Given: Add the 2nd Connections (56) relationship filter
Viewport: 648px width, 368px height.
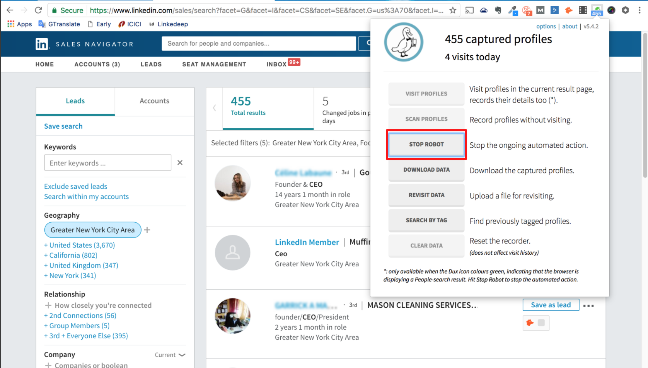Looking at the screenshot, I should click(80, 315).
